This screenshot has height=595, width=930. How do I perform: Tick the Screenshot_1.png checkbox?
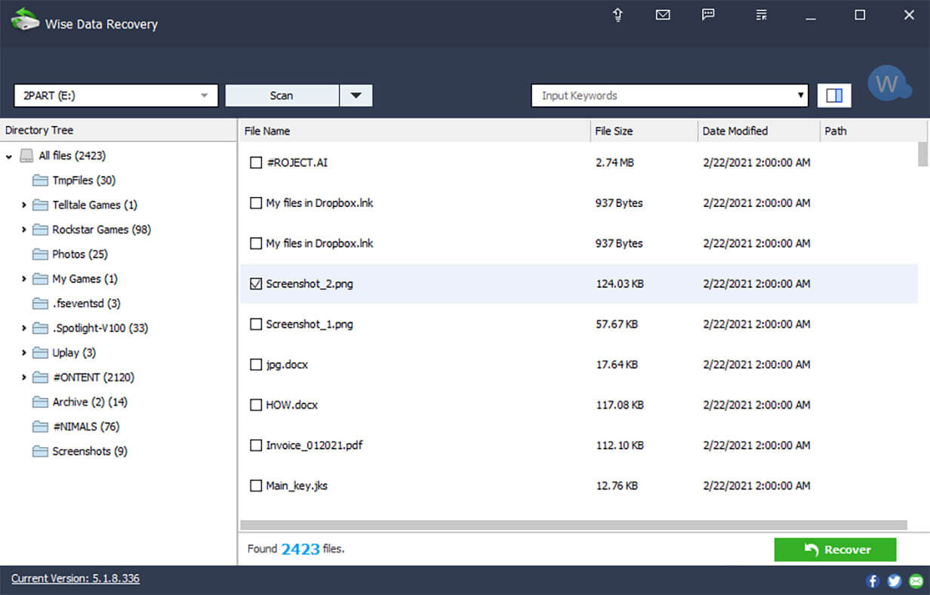(x=255, y=324)
